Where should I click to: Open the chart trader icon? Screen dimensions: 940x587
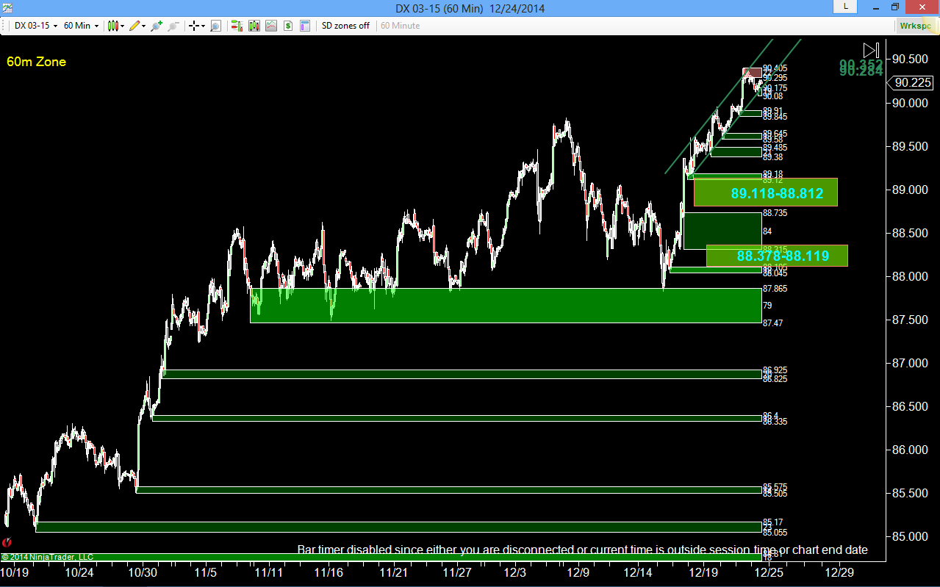(237, 26)
